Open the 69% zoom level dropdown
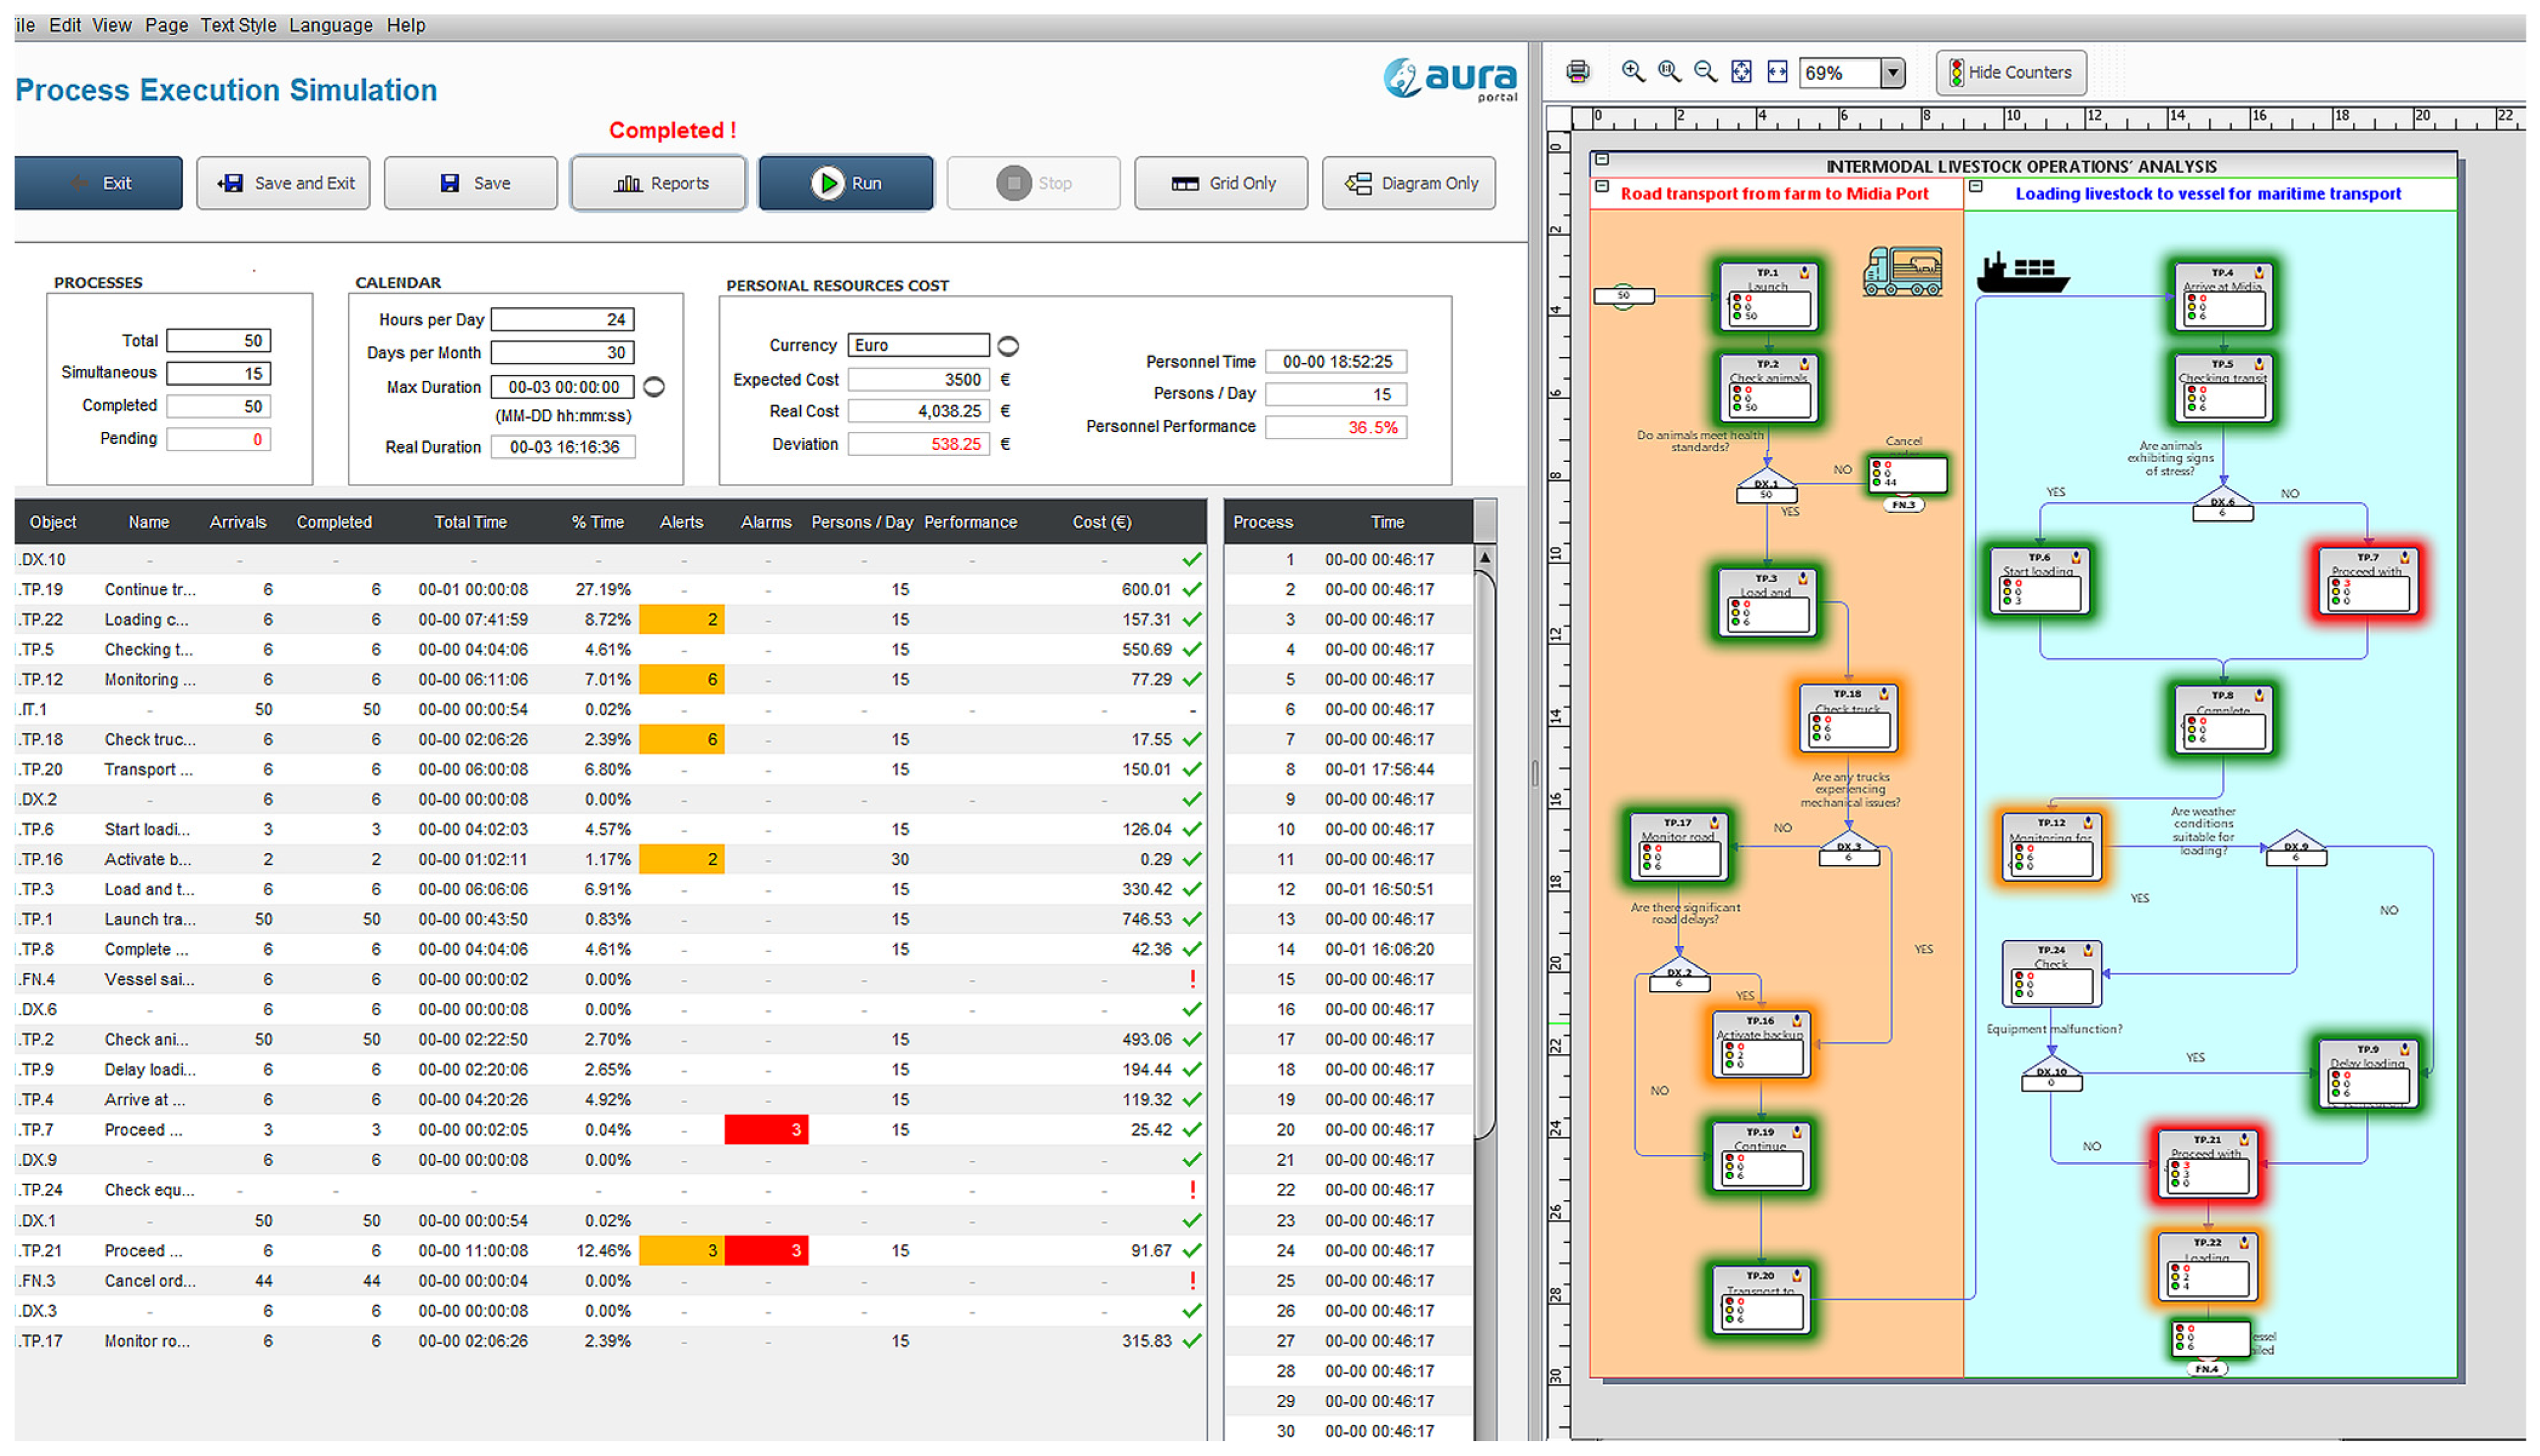Screen dimensions: 2540x1456 1892,73
